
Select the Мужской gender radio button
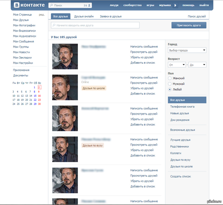(170, 84)
